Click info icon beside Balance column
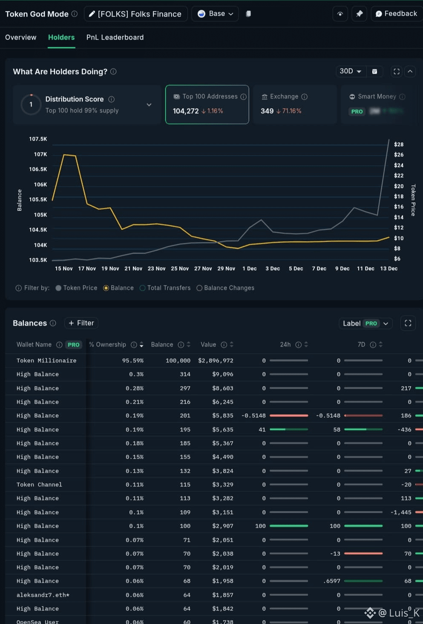 [x=181, y=345]
